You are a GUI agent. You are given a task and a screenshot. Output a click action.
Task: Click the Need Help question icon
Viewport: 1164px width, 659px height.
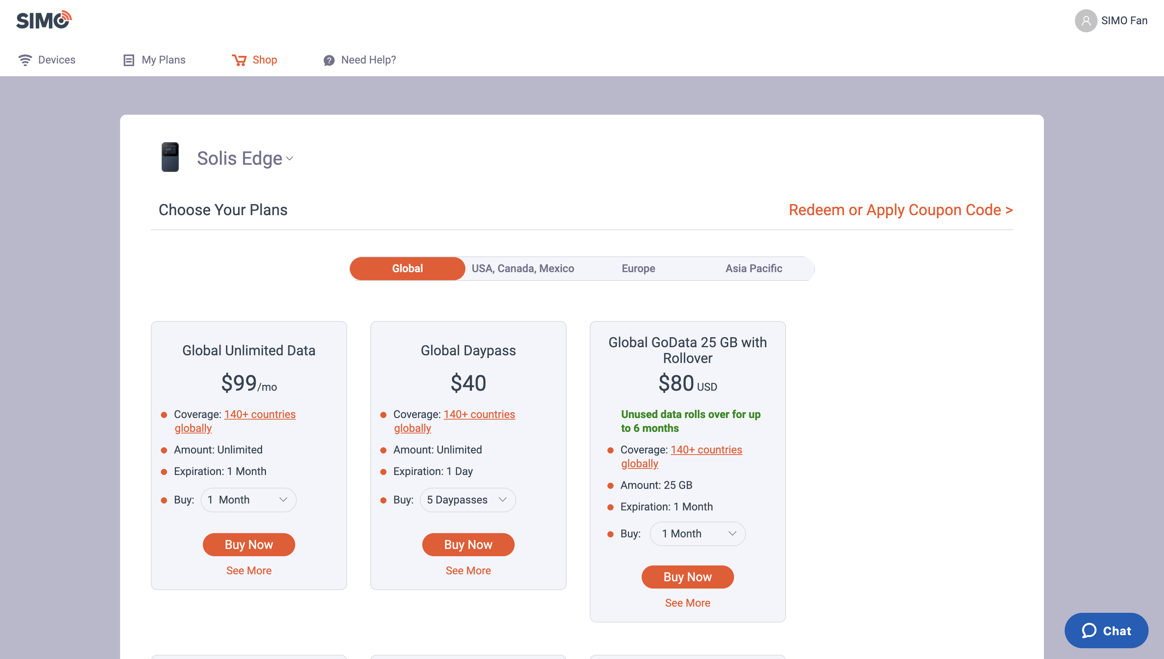329,60
